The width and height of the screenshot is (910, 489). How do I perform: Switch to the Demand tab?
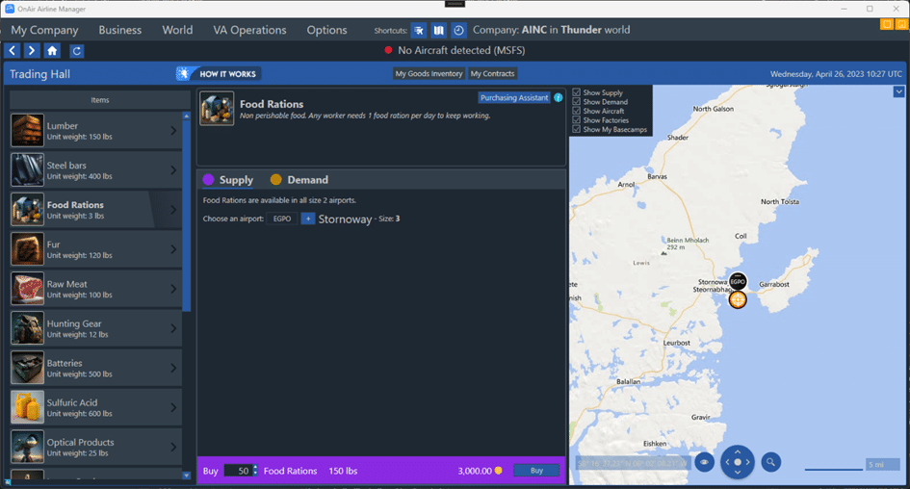299,180
